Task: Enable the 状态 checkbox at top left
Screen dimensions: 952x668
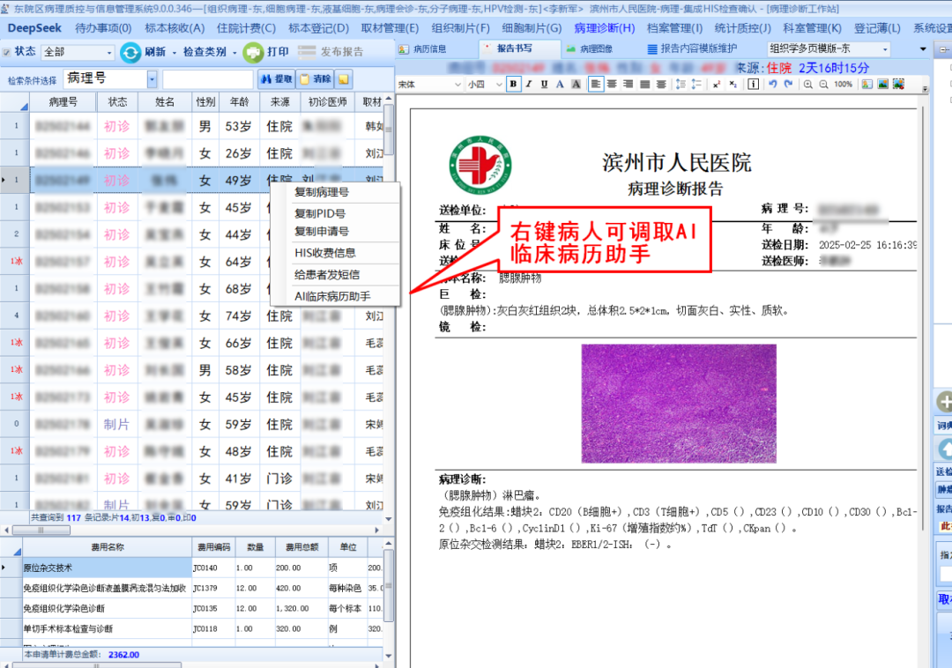Action: point(5,51)
